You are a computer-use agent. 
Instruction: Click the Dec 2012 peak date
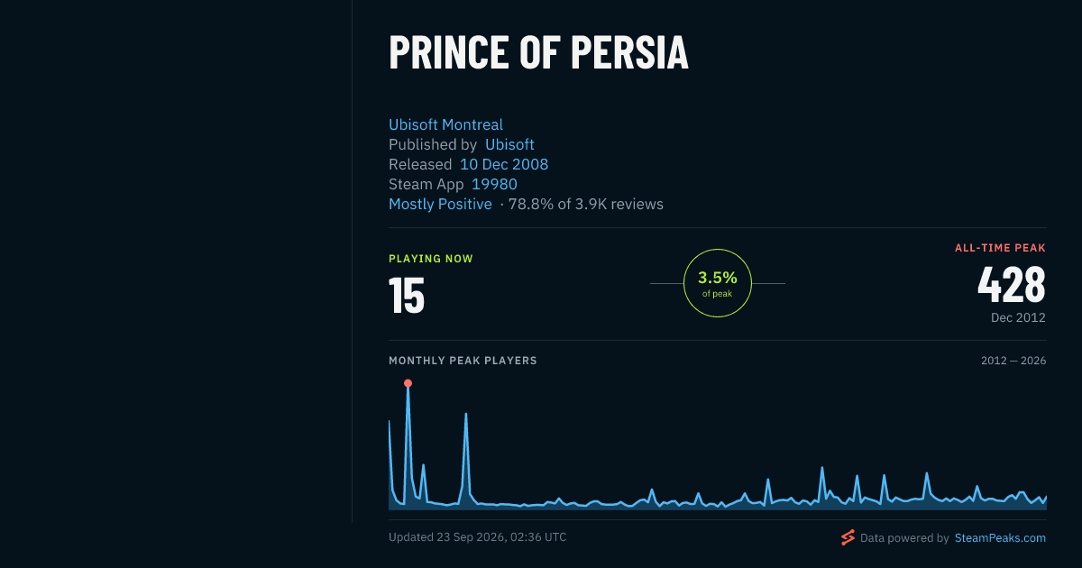(1018, 317)
